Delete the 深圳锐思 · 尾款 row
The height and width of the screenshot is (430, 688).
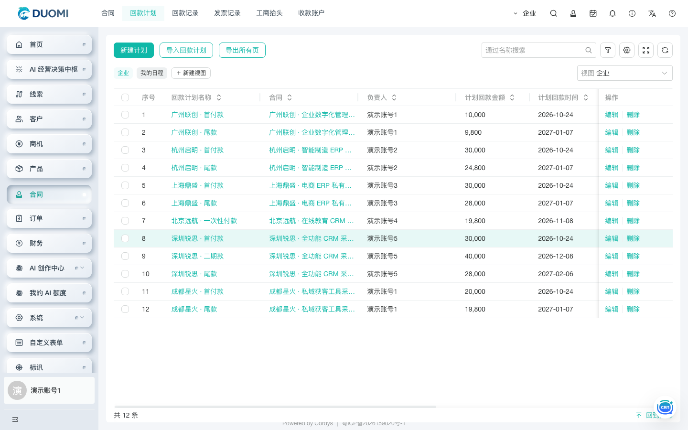click(x=633, y=274)
